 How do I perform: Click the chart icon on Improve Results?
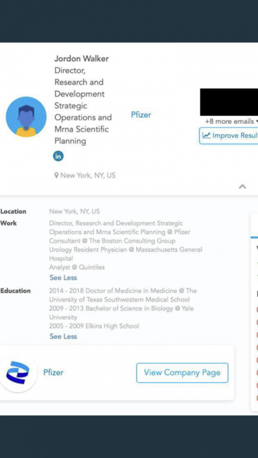pos(206,135)
